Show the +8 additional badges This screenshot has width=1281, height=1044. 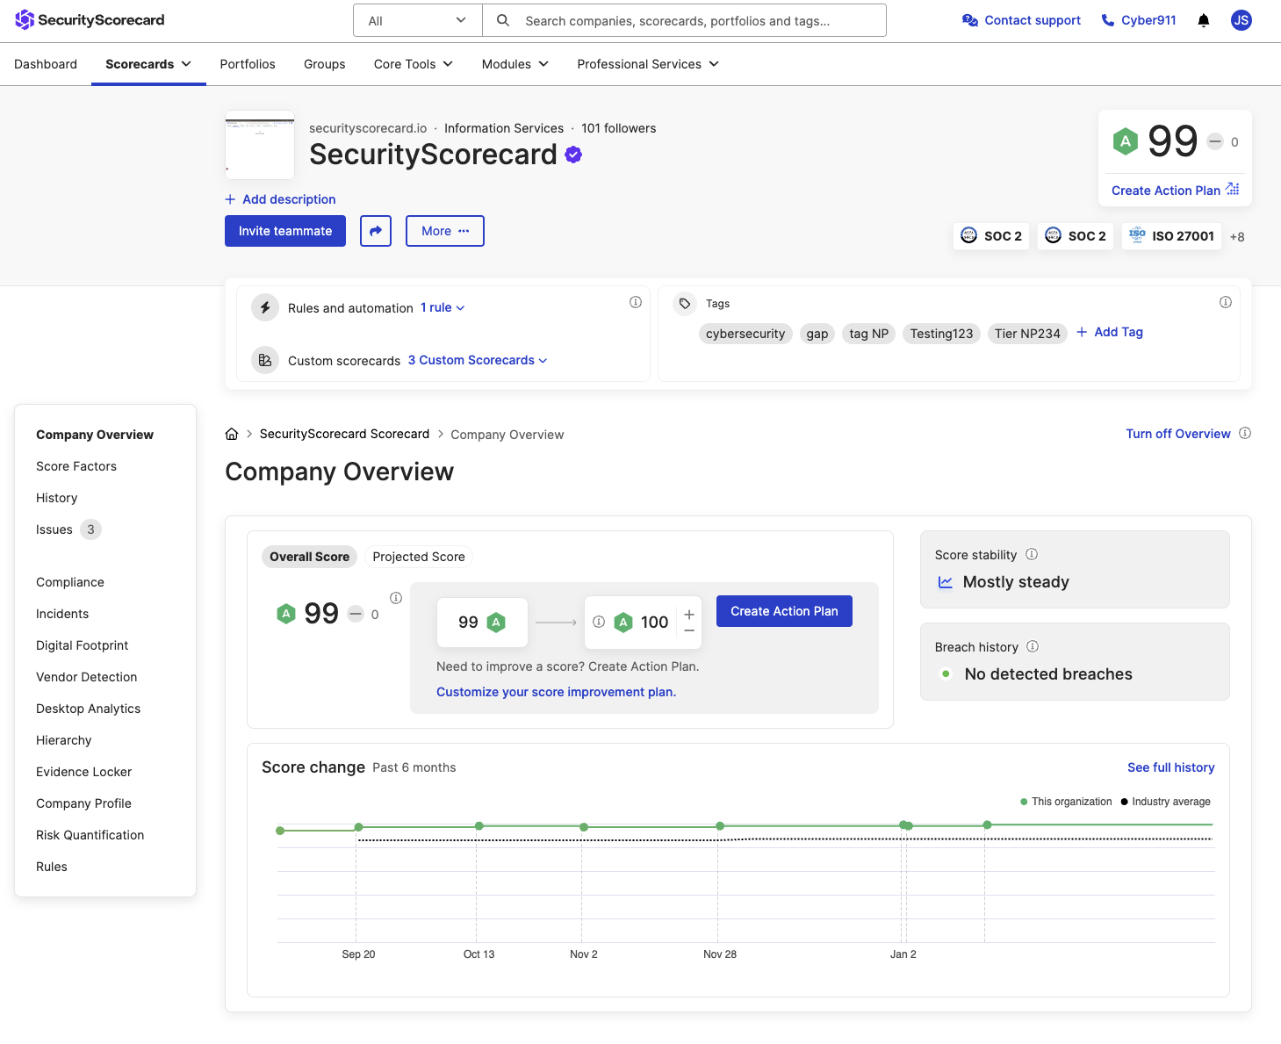pos(1237,237)
